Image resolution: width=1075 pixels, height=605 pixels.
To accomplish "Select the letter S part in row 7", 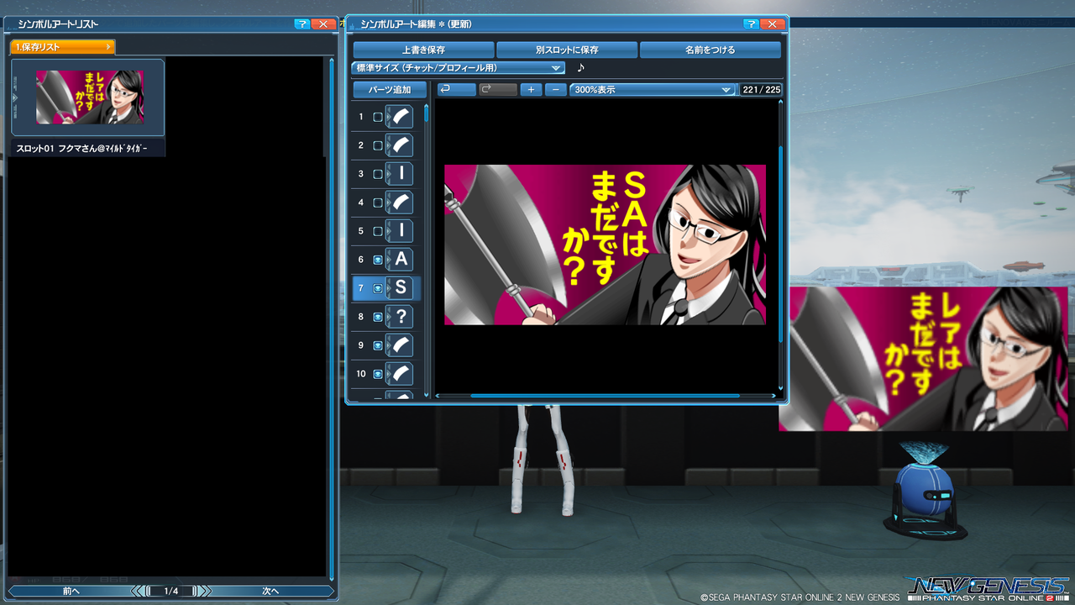I will coord(401,288).
